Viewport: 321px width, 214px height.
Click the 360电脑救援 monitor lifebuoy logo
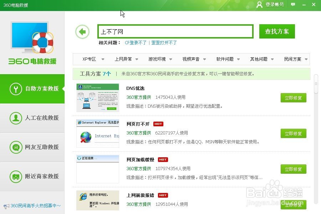(x=32, y=38)
